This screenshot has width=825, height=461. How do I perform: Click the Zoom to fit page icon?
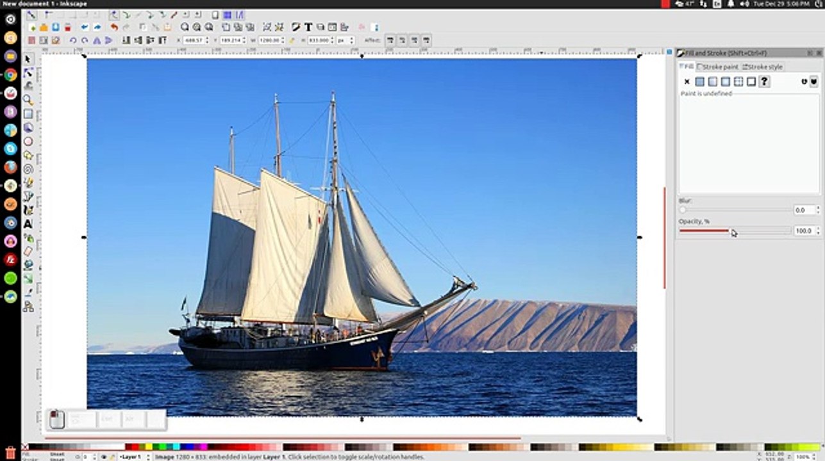[x=209, y=28]
